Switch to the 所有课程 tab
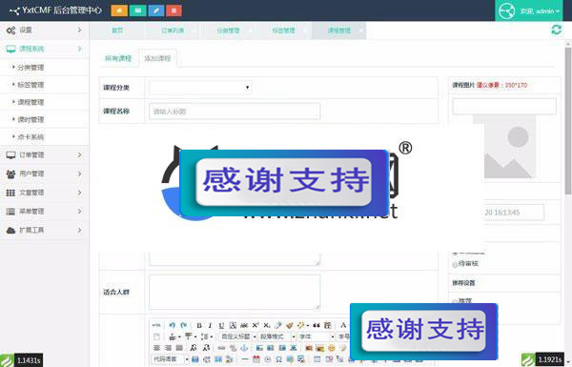The height and width of the screenshot is (367, 572). tap(118, 58)
